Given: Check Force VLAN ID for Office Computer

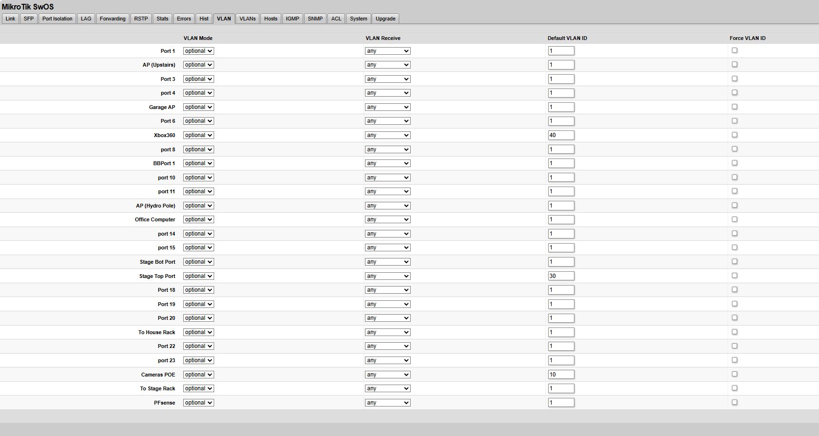Looking at the screenshot, I should pos(734,219).
